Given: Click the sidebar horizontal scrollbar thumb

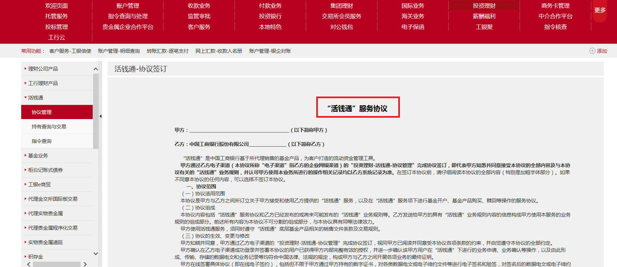Looking at the screenshot, I should [x=56, y=264].
